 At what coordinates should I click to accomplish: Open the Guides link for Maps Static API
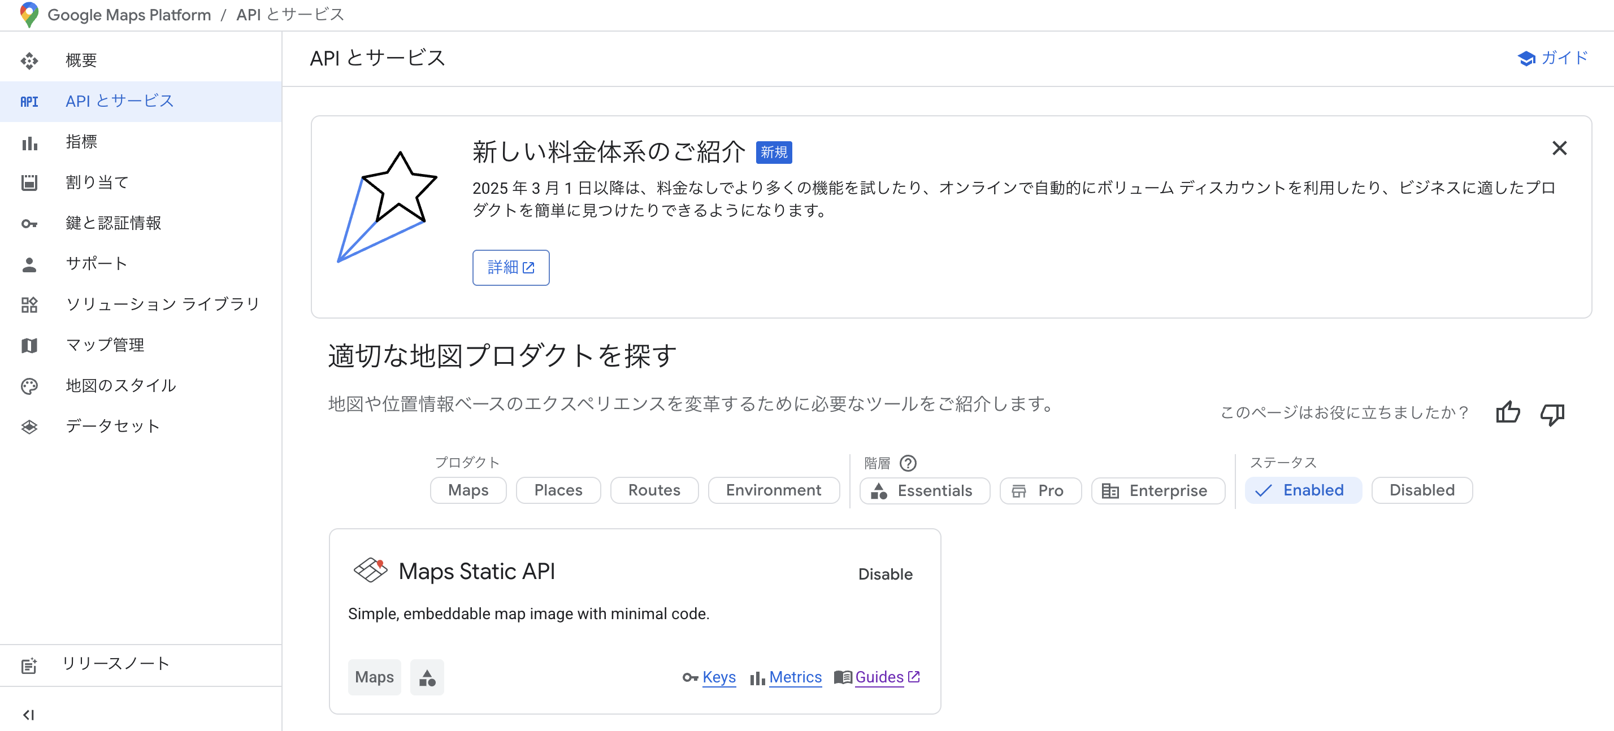click(x=880, y=677)
